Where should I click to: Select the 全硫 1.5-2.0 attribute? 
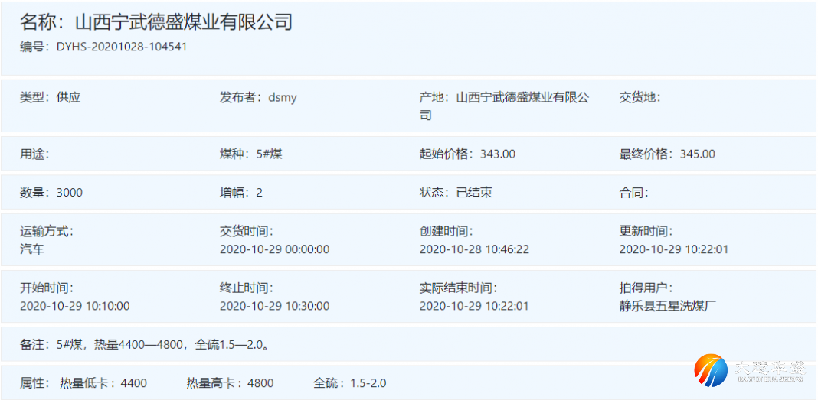(350, 383)
